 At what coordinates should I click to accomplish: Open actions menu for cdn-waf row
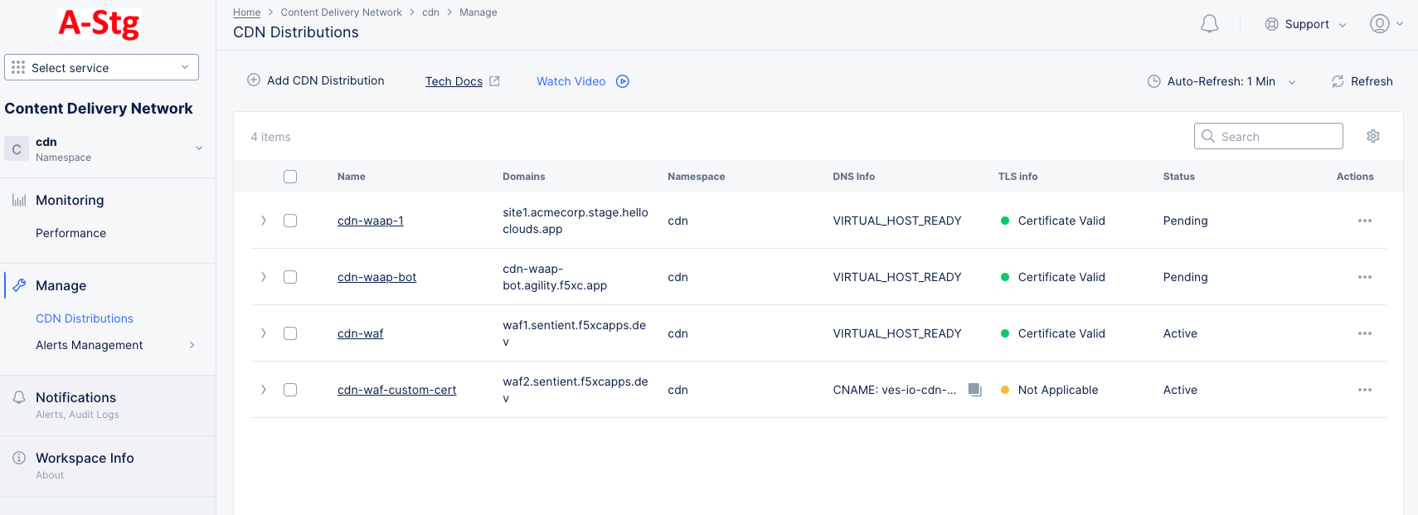coord(1364,333)
